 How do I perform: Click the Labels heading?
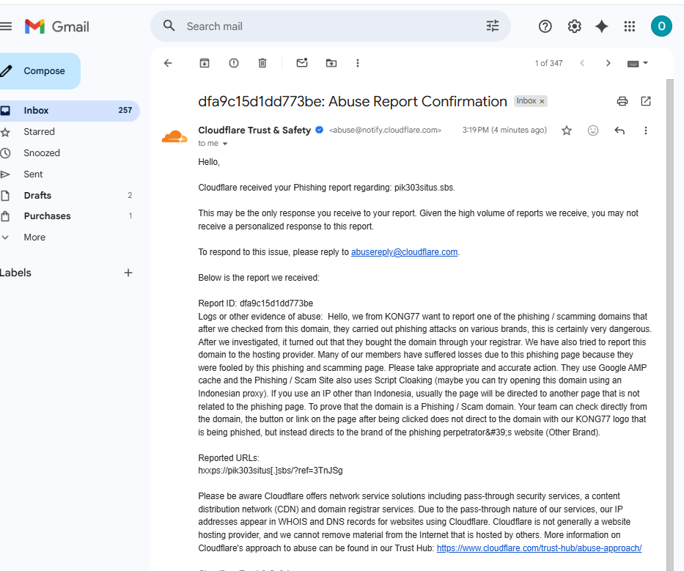pyautogui.click(x=15, y=273)
